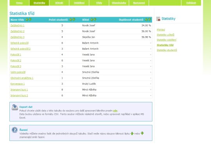
Task: Click the 'Řazení' box title
Action: (x=23, y=130)
